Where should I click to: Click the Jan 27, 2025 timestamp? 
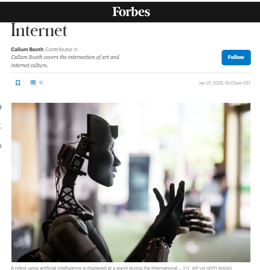225,83
